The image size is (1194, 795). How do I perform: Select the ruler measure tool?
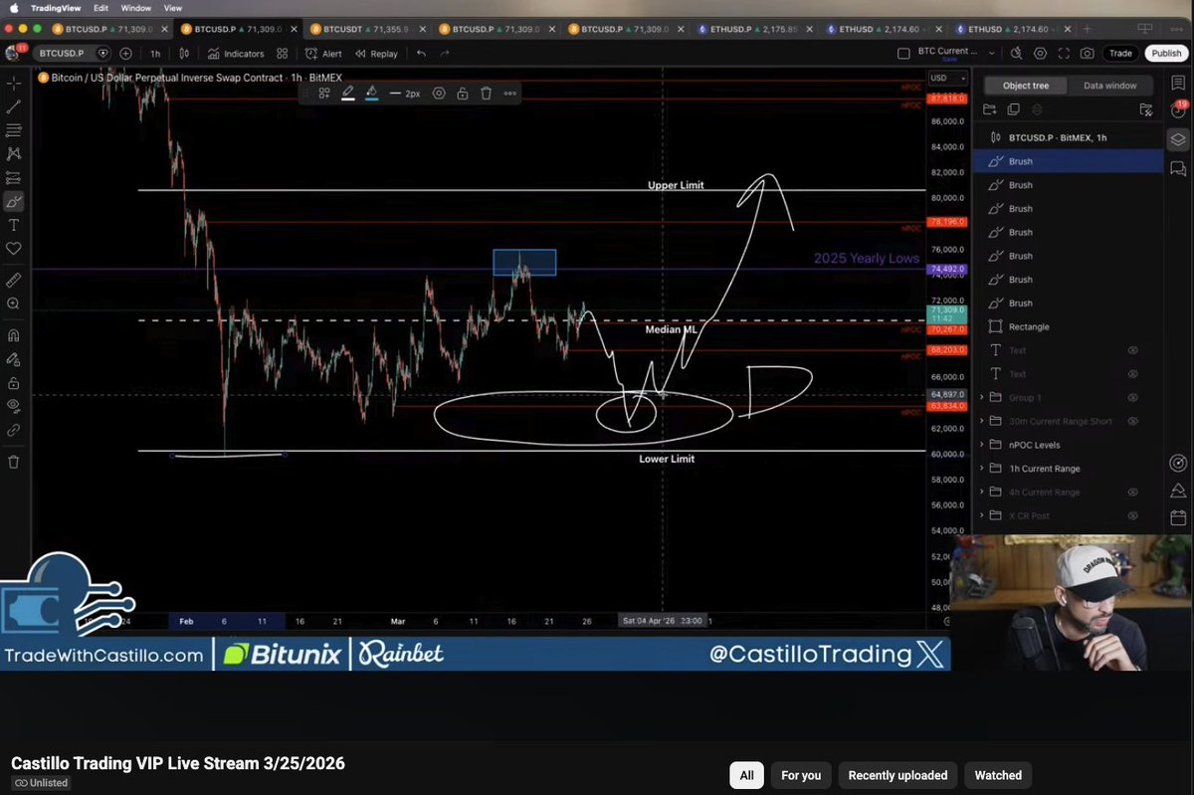point(13,281)
